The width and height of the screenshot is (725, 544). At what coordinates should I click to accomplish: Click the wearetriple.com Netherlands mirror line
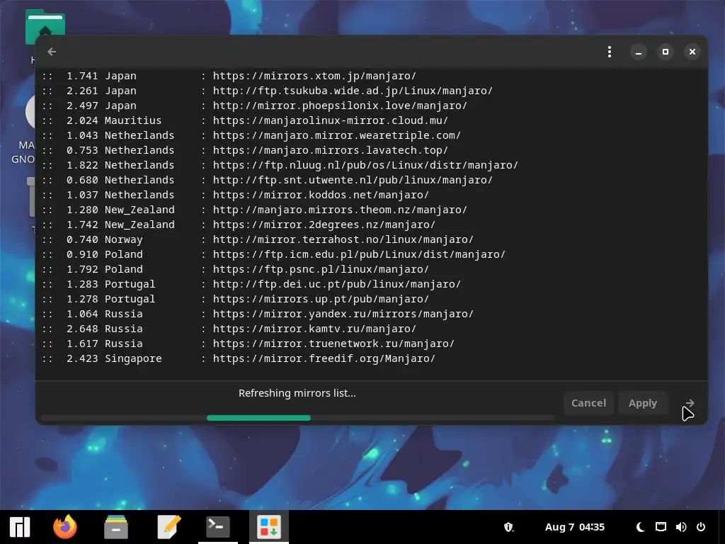pos(251,135)
